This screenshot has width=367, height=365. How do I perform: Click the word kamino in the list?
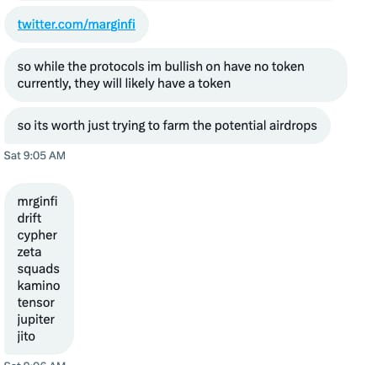39,286
